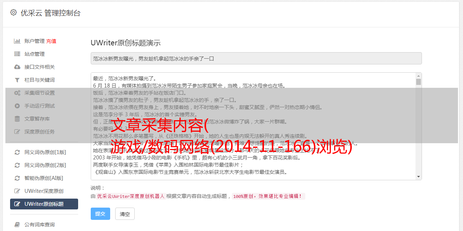Click the bar chart icon for 账户管理
The image size is (463, 231).
tap(17, 41)
